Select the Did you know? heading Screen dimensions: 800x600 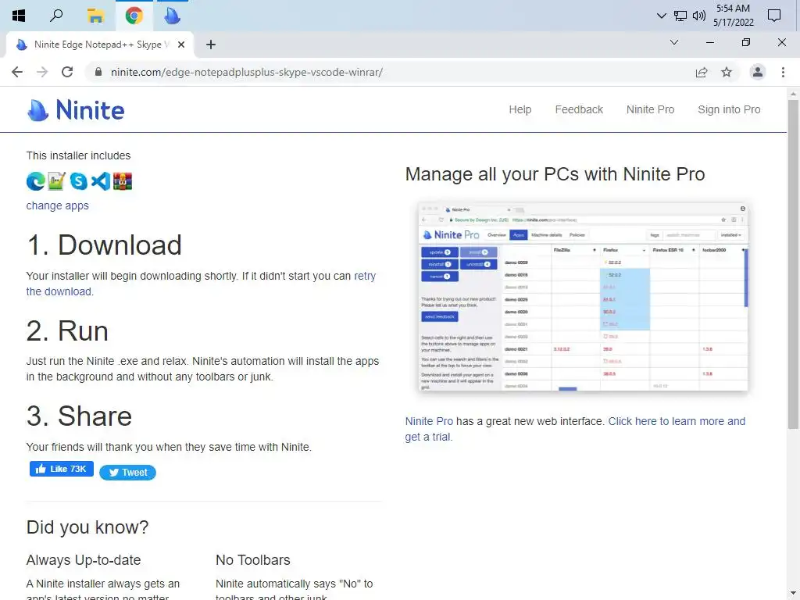click(87, 527)
